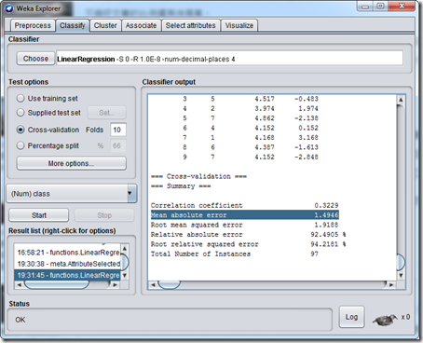Screen dimensions: 423x343
Task: Click the Weka bird icon in status area
Action: click(385, 319)
